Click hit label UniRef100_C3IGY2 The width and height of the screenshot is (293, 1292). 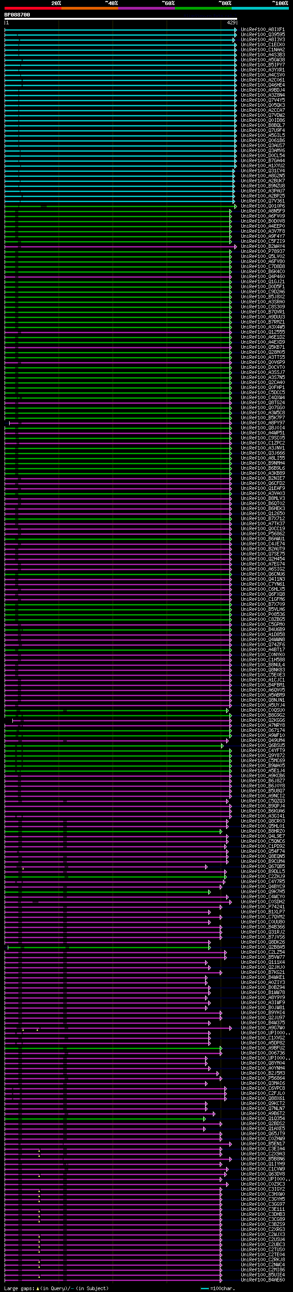pyautogui.click(x=263, y=1189)
